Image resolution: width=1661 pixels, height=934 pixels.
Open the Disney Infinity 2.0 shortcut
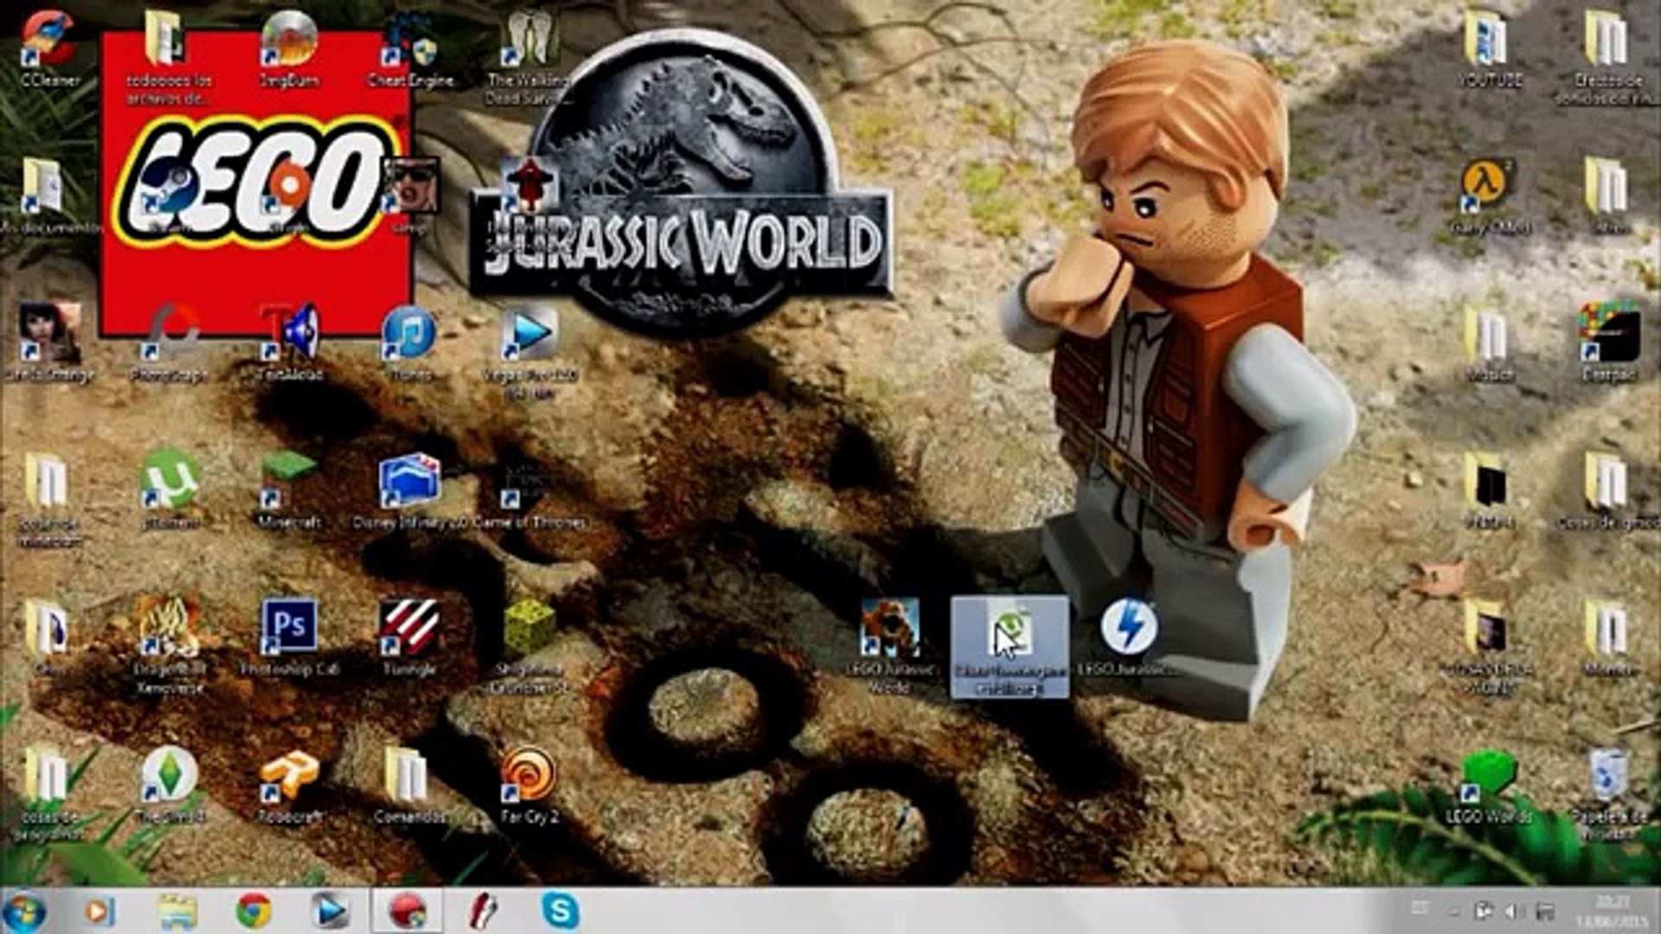click(409, 489)
